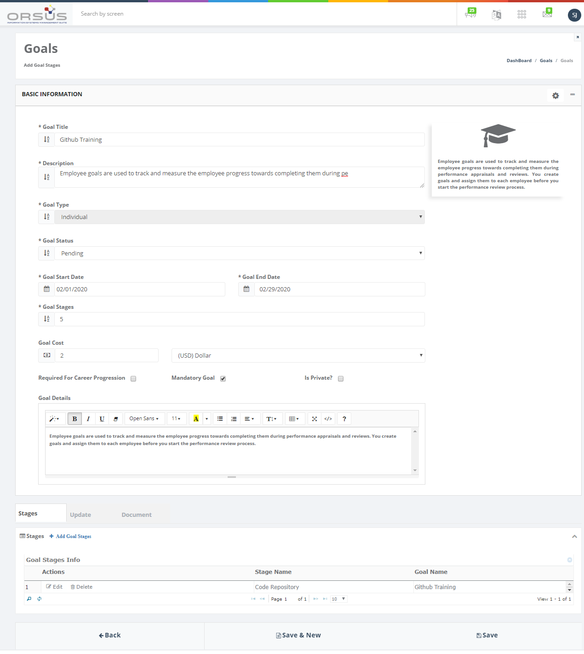Open the currency (USD) Dollar dropdown
This screenshot has height=654, width=584.
click(298, 356)
